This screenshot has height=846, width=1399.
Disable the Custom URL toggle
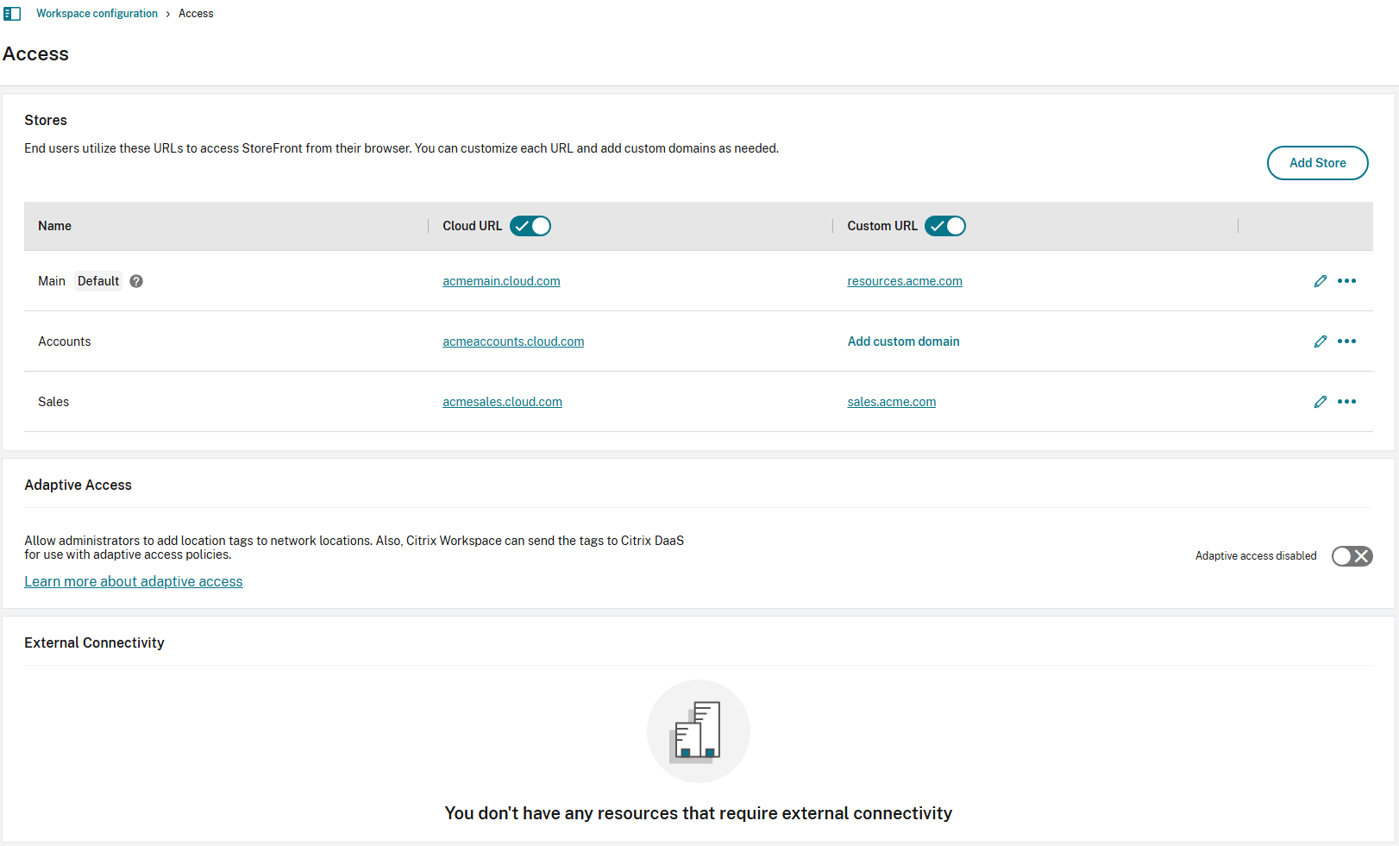[x=945, y=226]
